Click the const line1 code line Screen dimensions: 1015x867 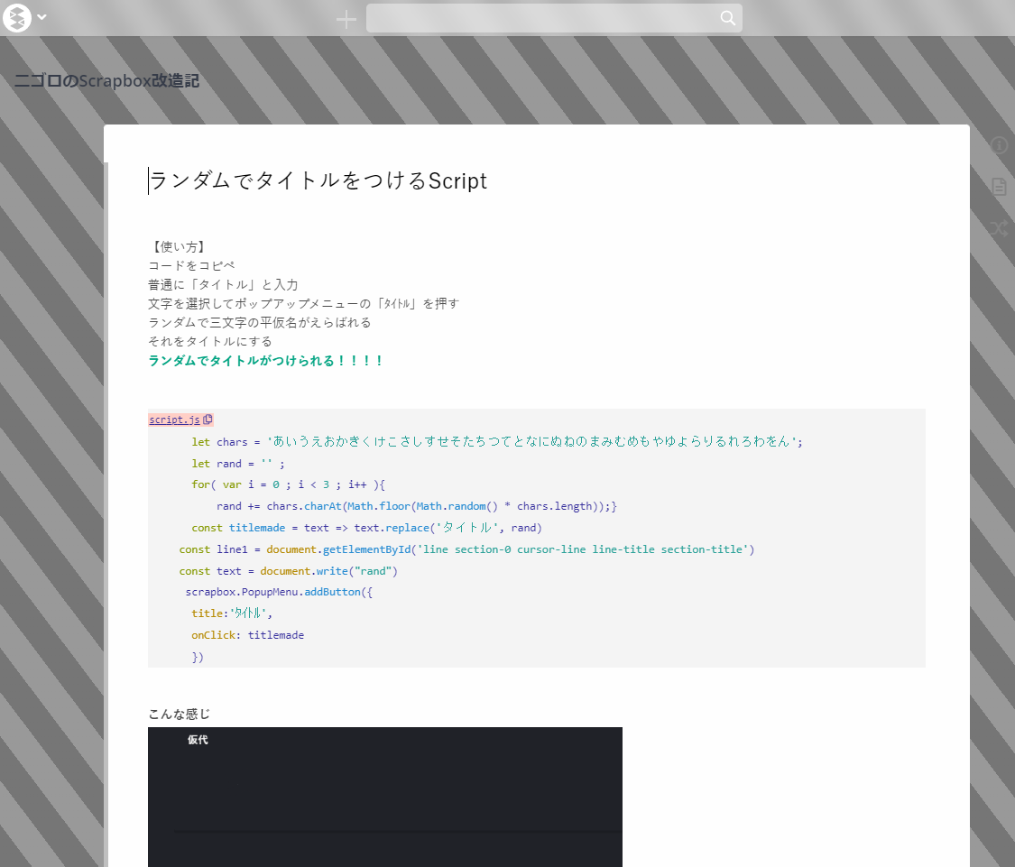click(x=466, y=549)
